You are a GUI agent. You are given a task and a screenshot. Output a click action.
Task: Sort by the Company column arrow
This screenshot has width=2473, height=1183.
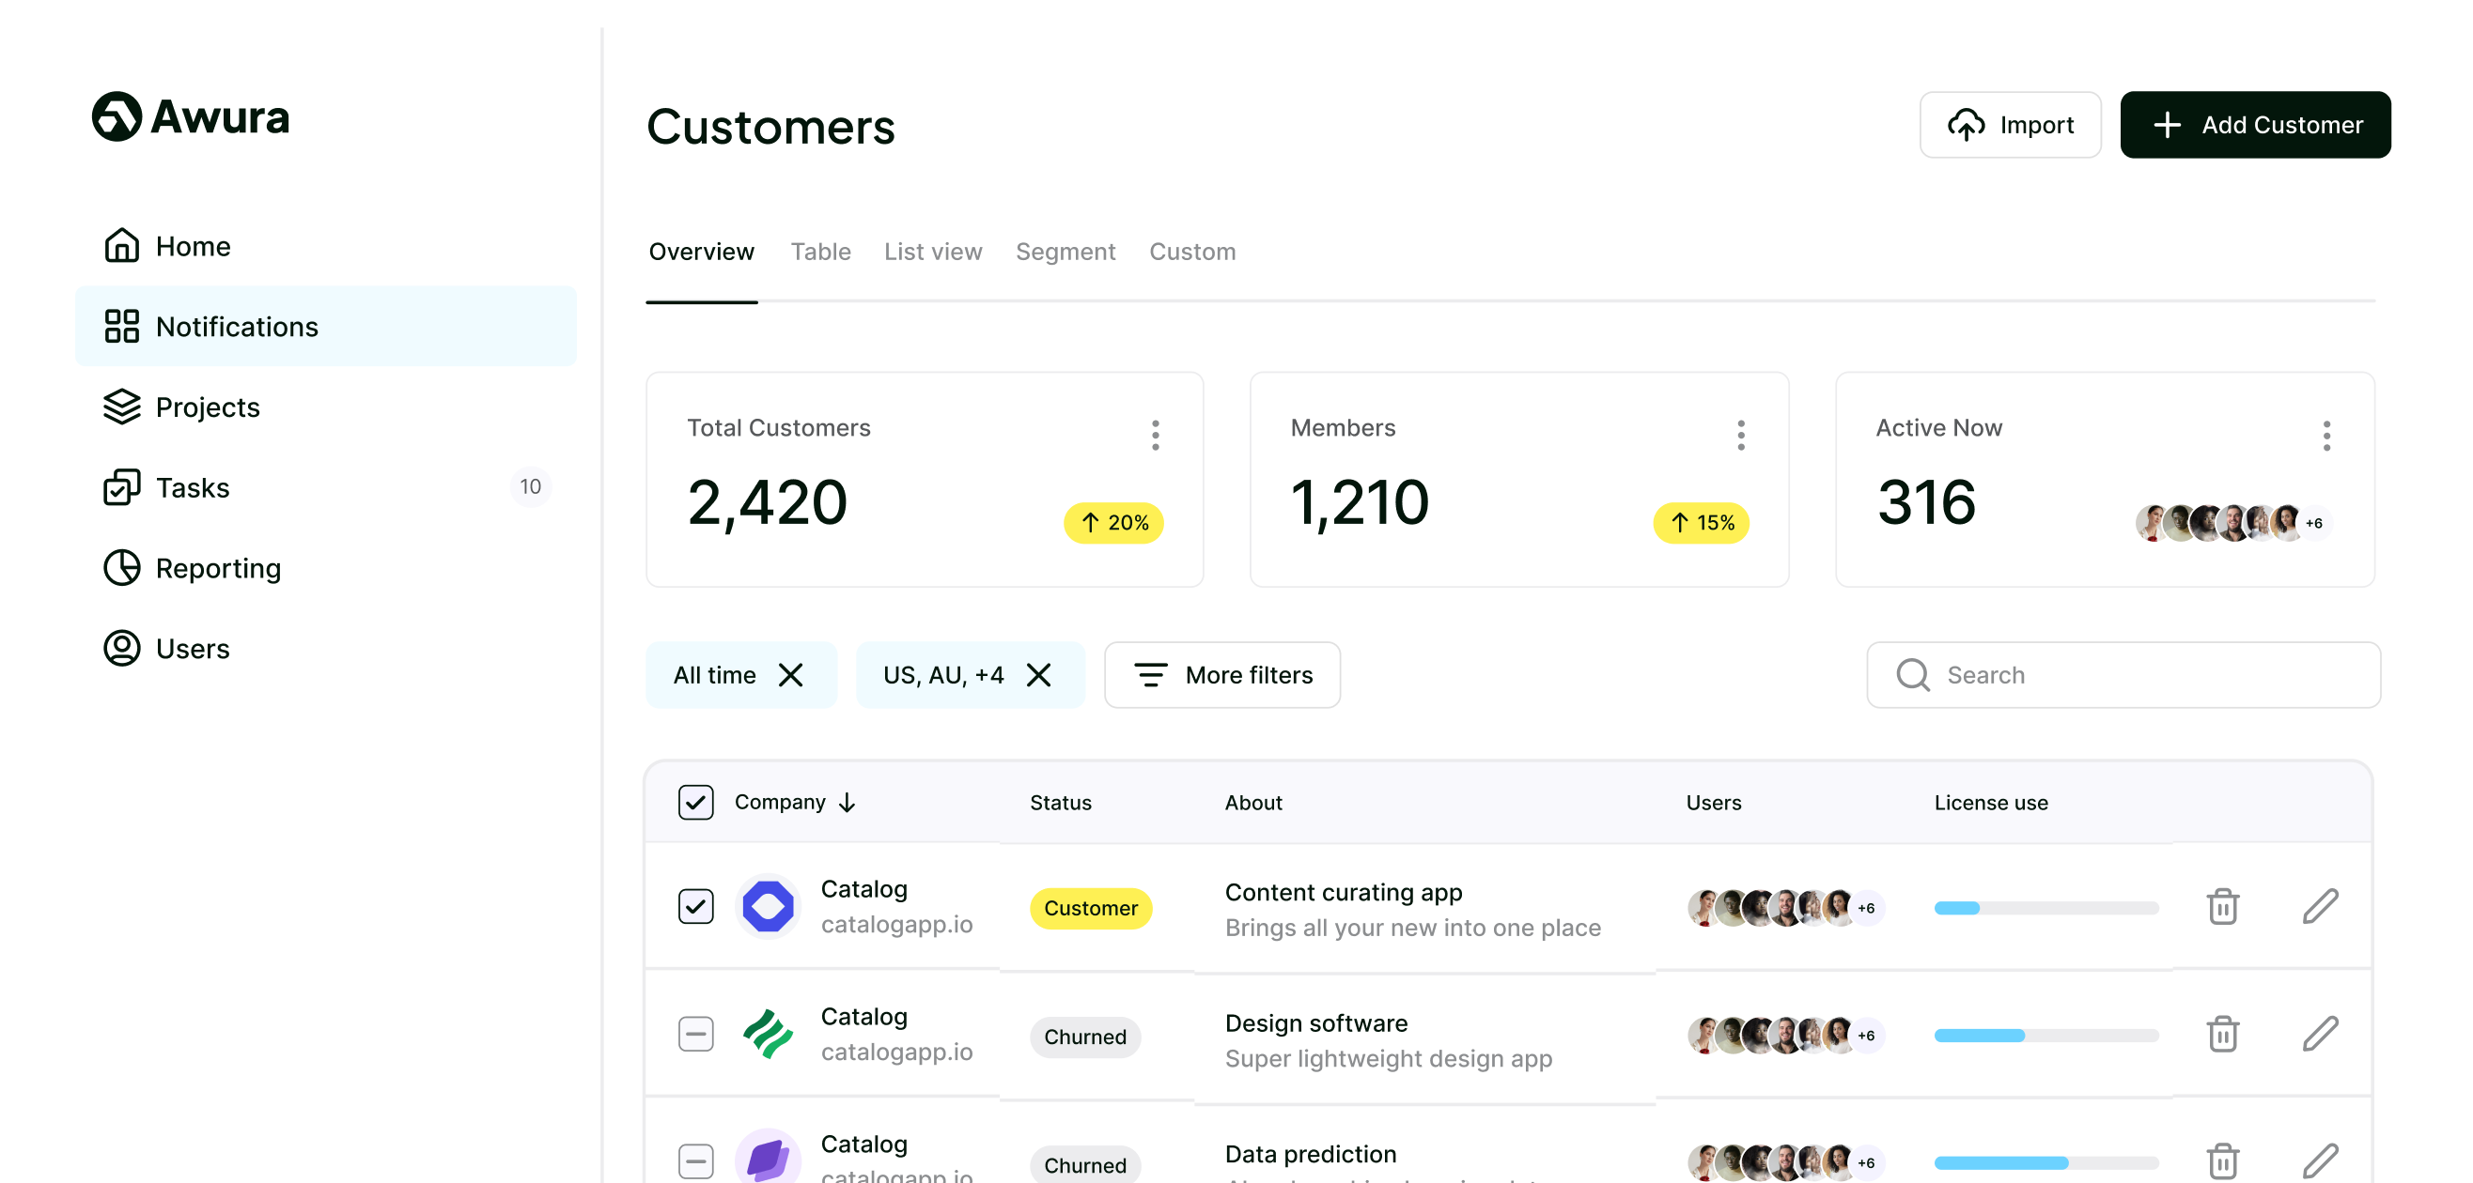[847, 802]
